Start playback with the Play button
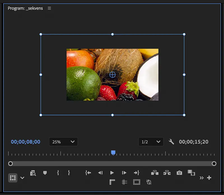224x195 pixels. click(112, 173)
